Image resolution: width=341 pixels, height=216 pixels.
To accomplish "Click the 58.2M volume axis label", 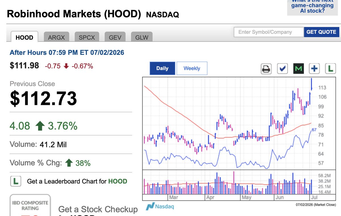I will pos(325,175).
